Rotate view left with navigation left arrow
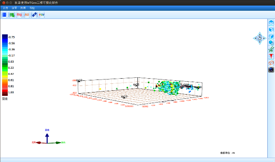Screen dimensions: 275x162 coord(255,38)
